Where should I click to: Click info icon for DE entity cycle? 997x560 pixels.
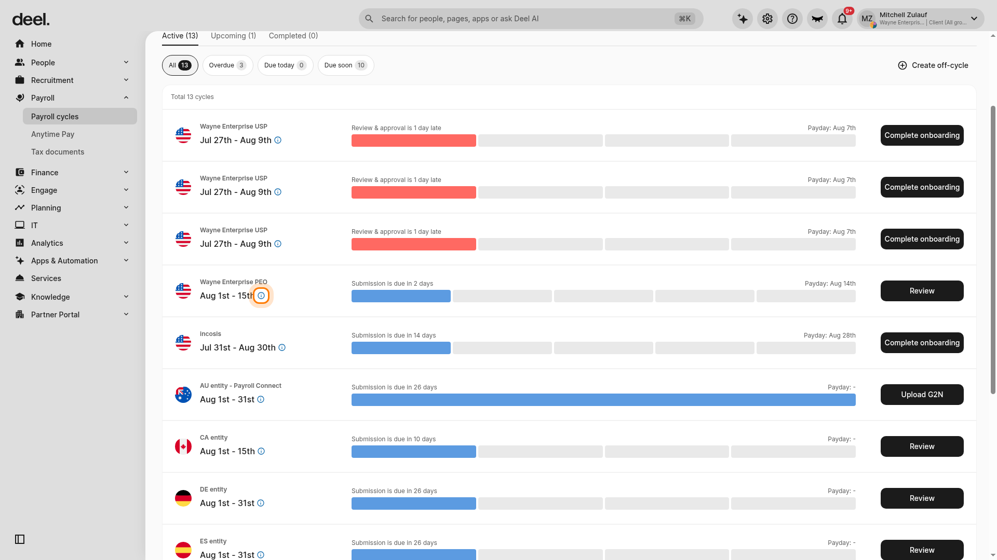[261, 503]
